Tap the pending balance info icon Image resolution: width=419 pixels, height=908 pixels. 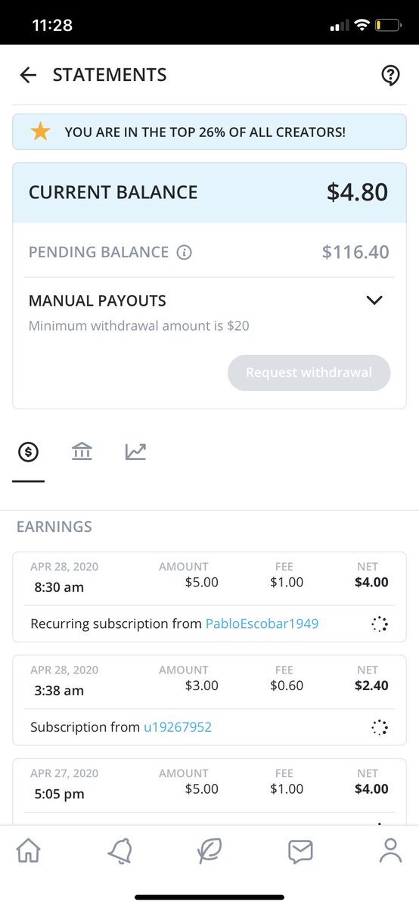(184, 253)
